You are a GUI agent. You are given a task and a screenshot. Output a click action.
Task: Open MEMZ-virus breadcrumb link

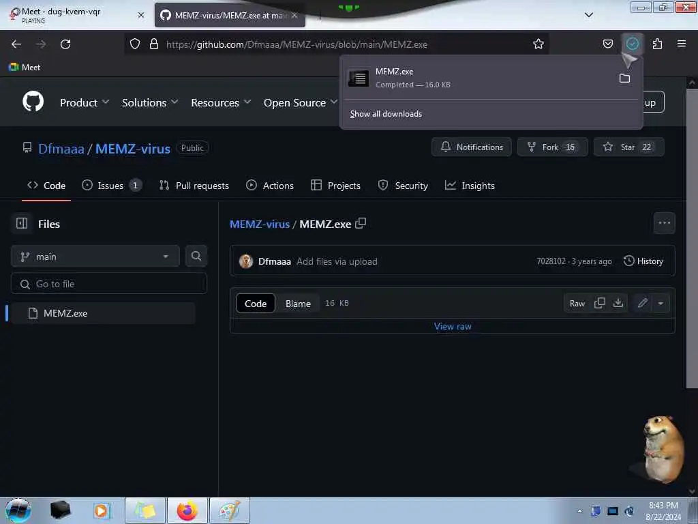[260, 224]
